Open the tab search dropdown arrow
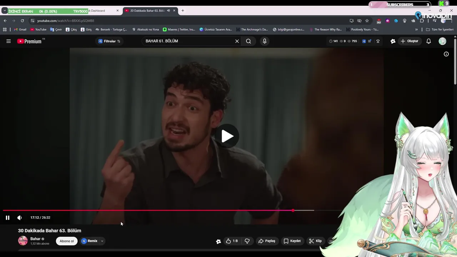The image size is (457, 257). (x=4, y=11)
